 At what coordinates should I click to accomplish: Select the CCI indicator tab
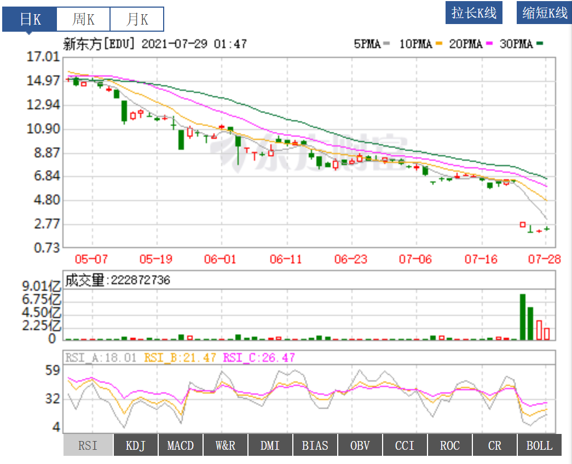pyautogui.click(x=405, y=445)
